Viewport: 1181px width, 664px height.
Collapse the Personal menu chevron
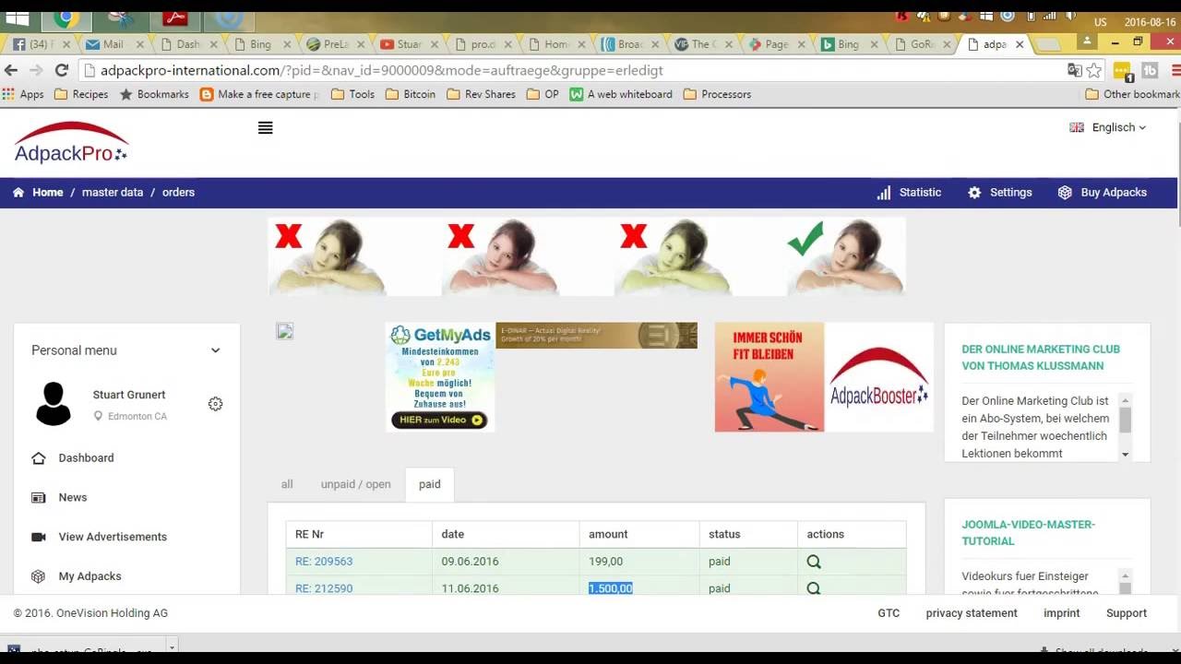pyautogui.click(x=215, y=350)
